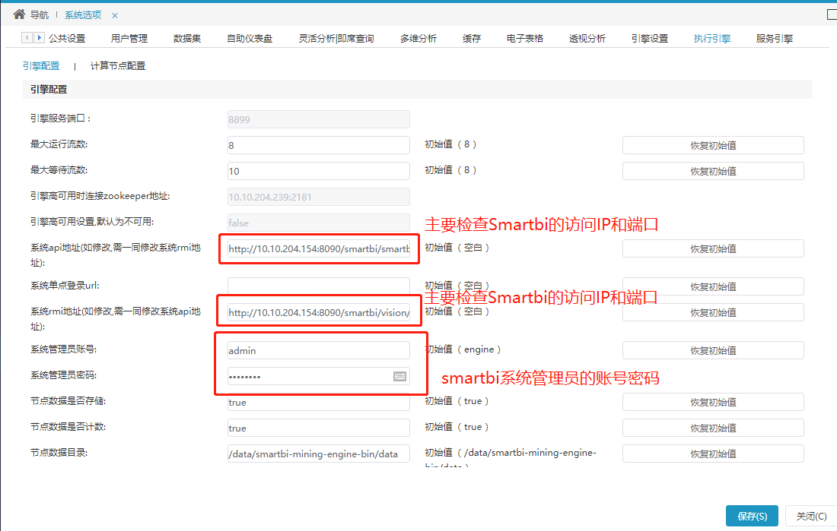Viewport: 837px width, 531px height.
Task: Focus the 系统api地址 input field
Action: 319,249
